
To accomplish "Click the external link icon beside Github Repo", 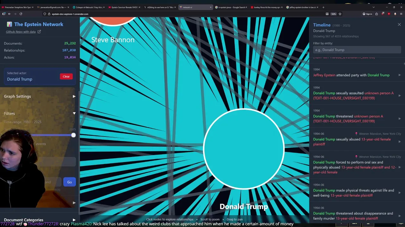I will [39, 32].
